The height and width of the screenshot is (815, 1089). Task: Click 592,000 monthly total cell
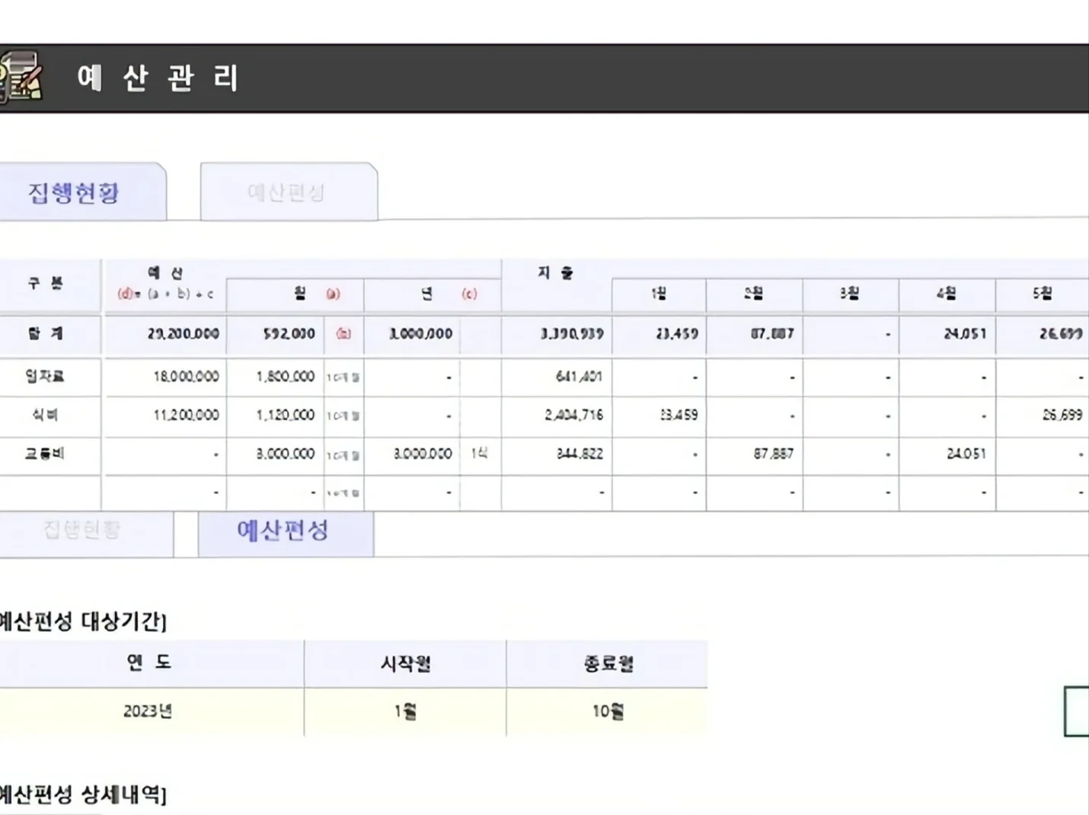(x=276, y=334)
